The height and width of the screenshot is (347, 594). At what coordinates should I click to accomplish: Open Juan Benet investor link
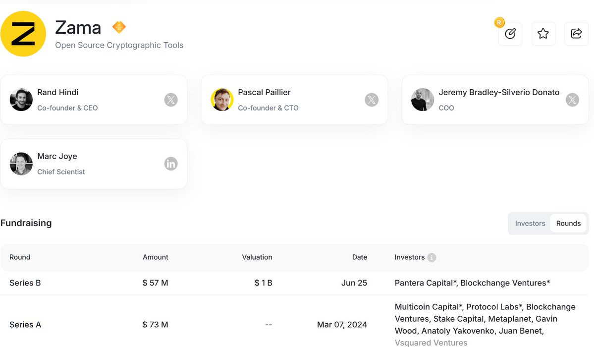pyautogui.click(x=520, y=331)
